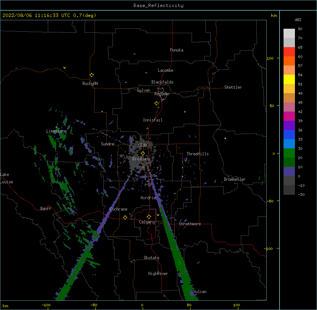Click the Base_Reflectivity title text
317x310 pixels.
(x=158, y=6)
